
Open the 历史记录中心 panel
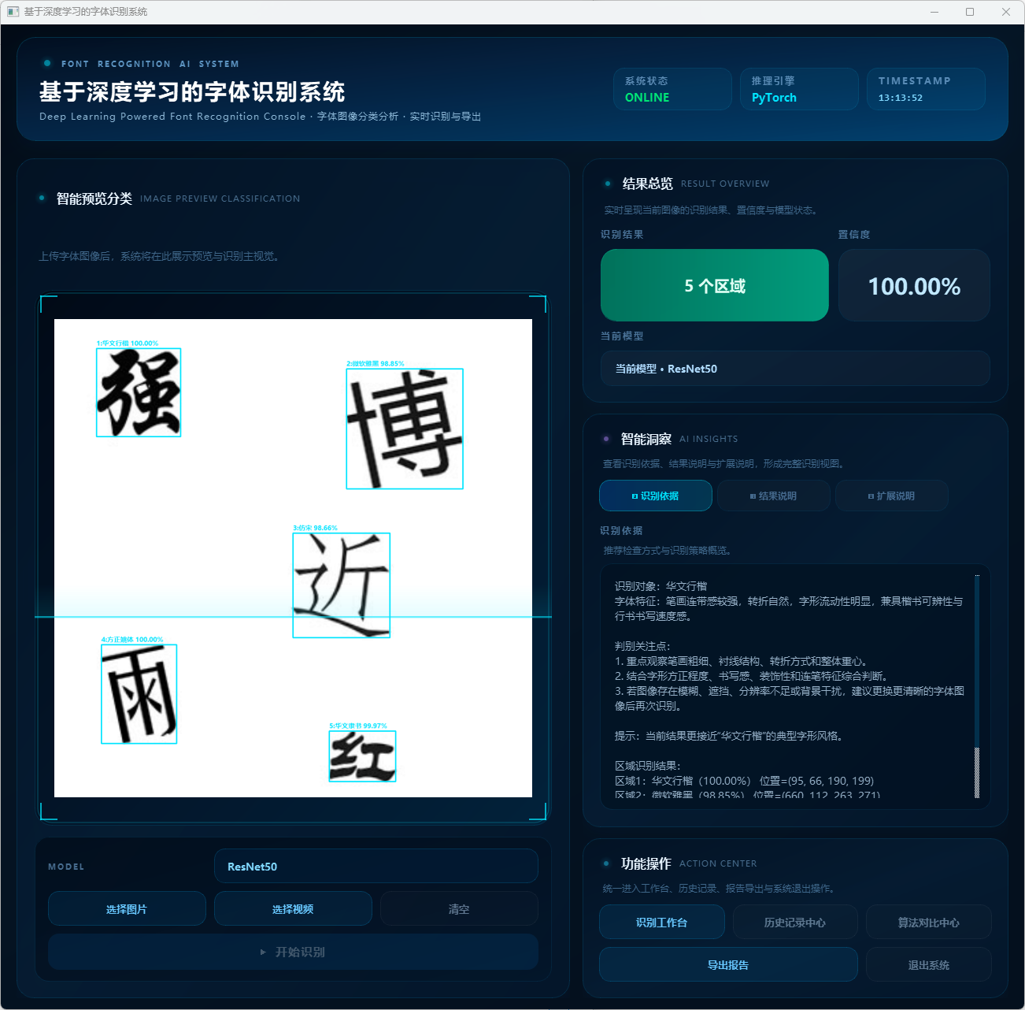pyautogui.click(x=794, y=923)
